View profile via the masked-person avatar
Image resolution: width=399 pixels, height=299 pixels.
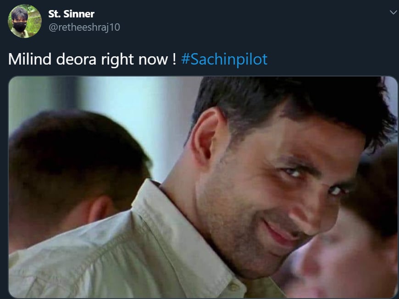click(x=25, y=21)
